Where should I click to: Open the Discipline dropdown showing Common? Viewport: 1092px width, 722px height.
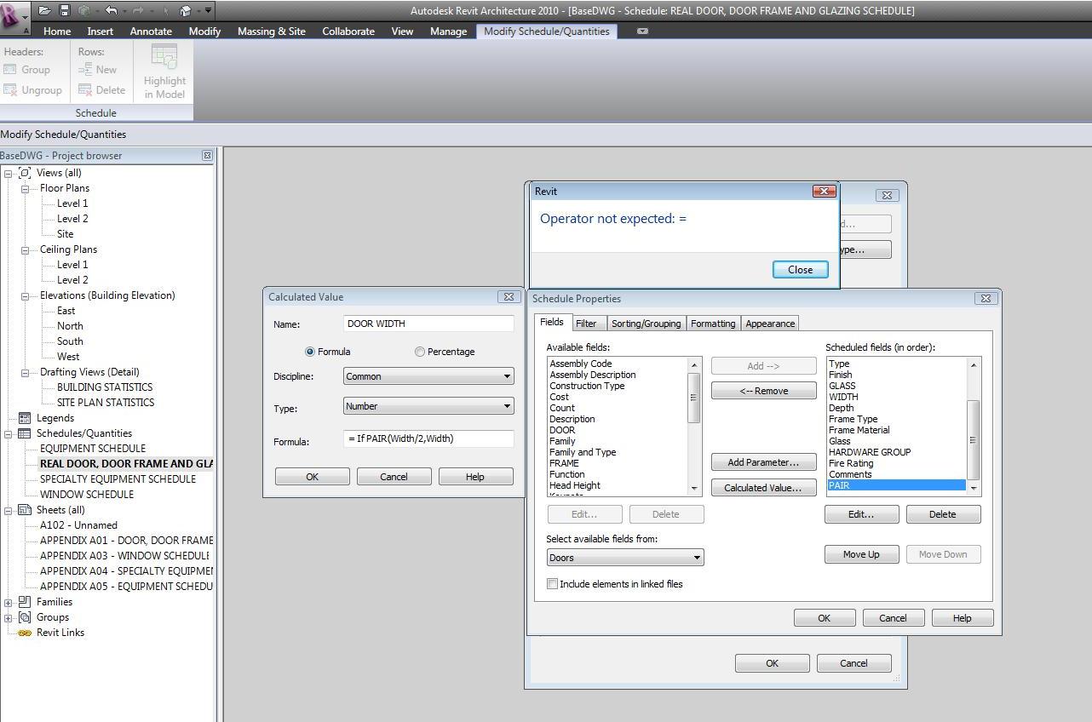428,376
